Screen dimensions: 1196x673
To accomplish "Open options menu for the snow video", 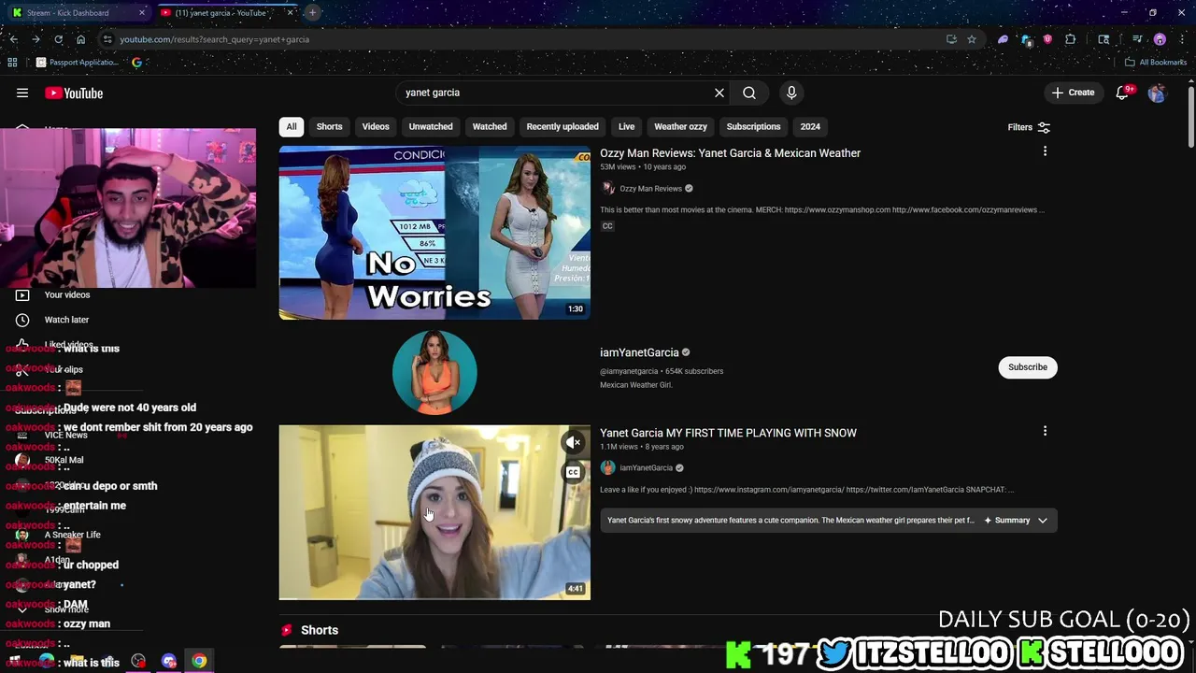I will pyautogui.click(x=1045, y=431).
